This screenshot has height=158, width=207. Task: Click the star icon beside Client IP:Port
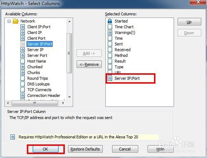coord(22,27)
